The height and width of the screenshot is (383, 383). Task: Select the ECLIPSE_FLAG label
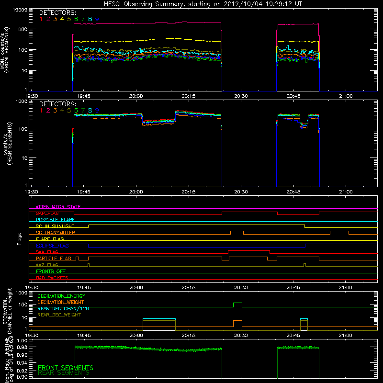click(52, 246)
